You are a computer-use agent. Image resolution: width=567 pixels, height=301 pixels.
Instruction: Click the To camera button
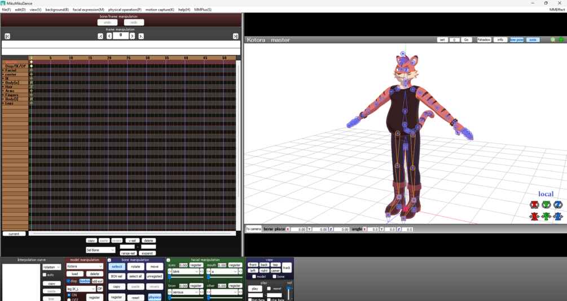pyautogui.click(x=253, y=229)
